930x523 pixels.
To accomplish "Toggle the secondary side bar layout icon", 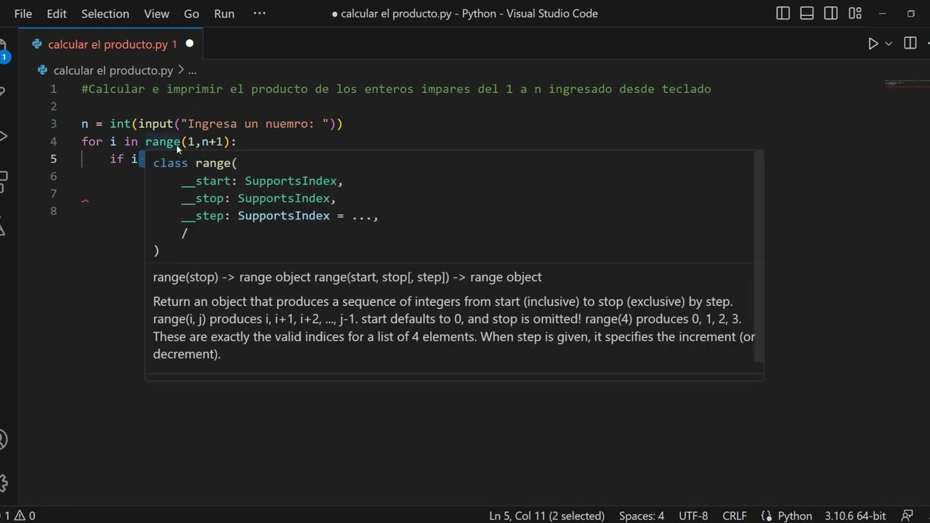I will point(830,14).
